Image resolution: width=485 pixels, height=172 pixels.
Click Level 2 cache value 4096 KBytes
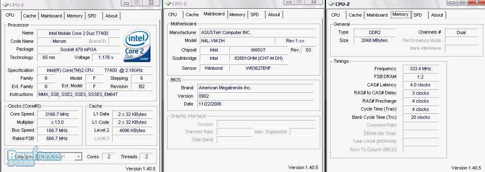pyautogui.click(x=132, y=130)
